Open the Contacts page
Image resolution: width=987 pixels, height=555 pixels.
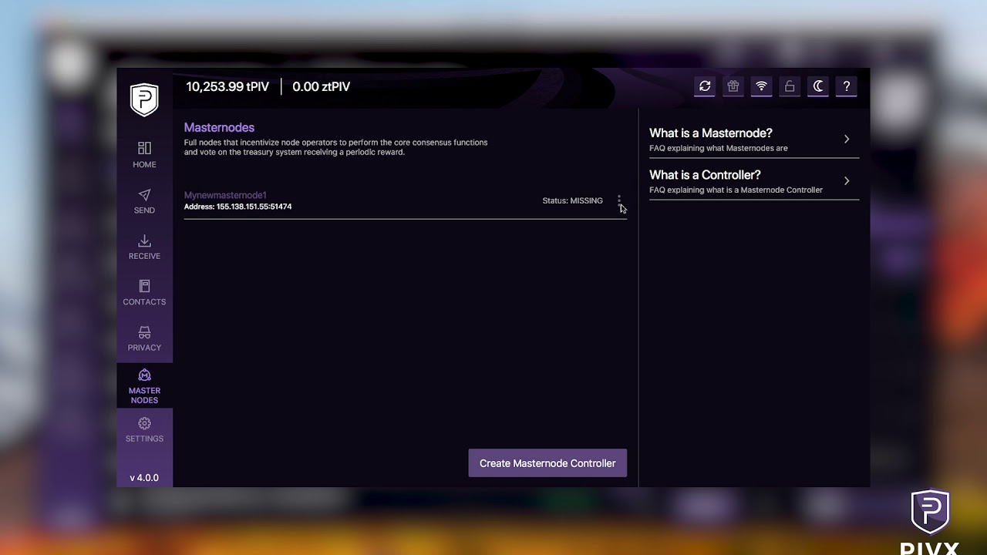(x=144, y=293)
